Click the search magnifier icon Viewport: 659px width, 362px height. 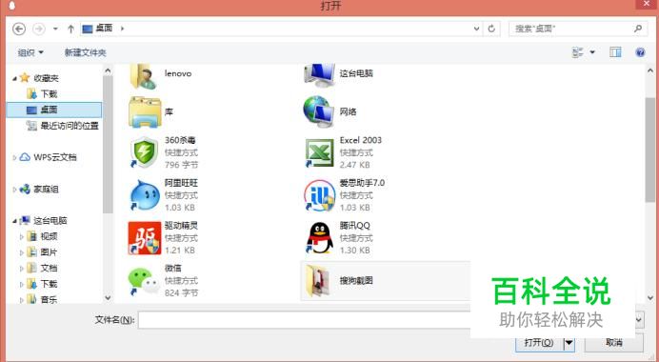click(638, 29)
